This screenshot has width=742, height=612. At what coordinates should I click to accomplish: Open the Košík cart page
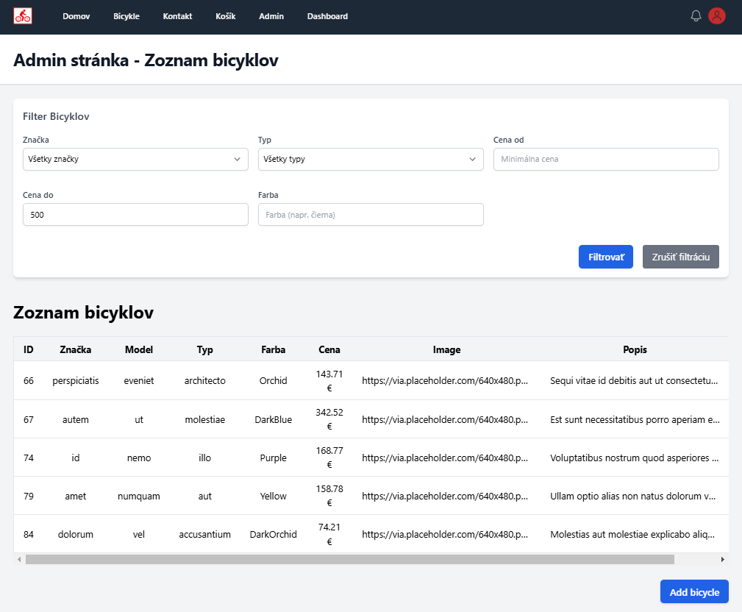click(x=225, y=16)
